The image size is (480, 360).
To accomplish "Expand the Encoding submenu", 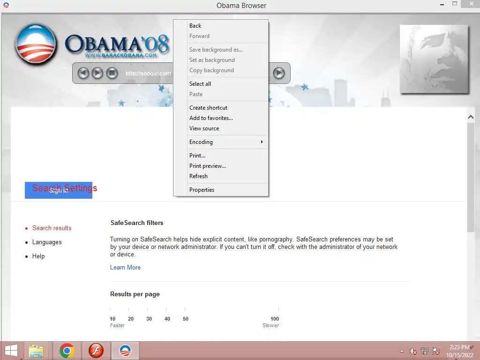I will 221,142.
